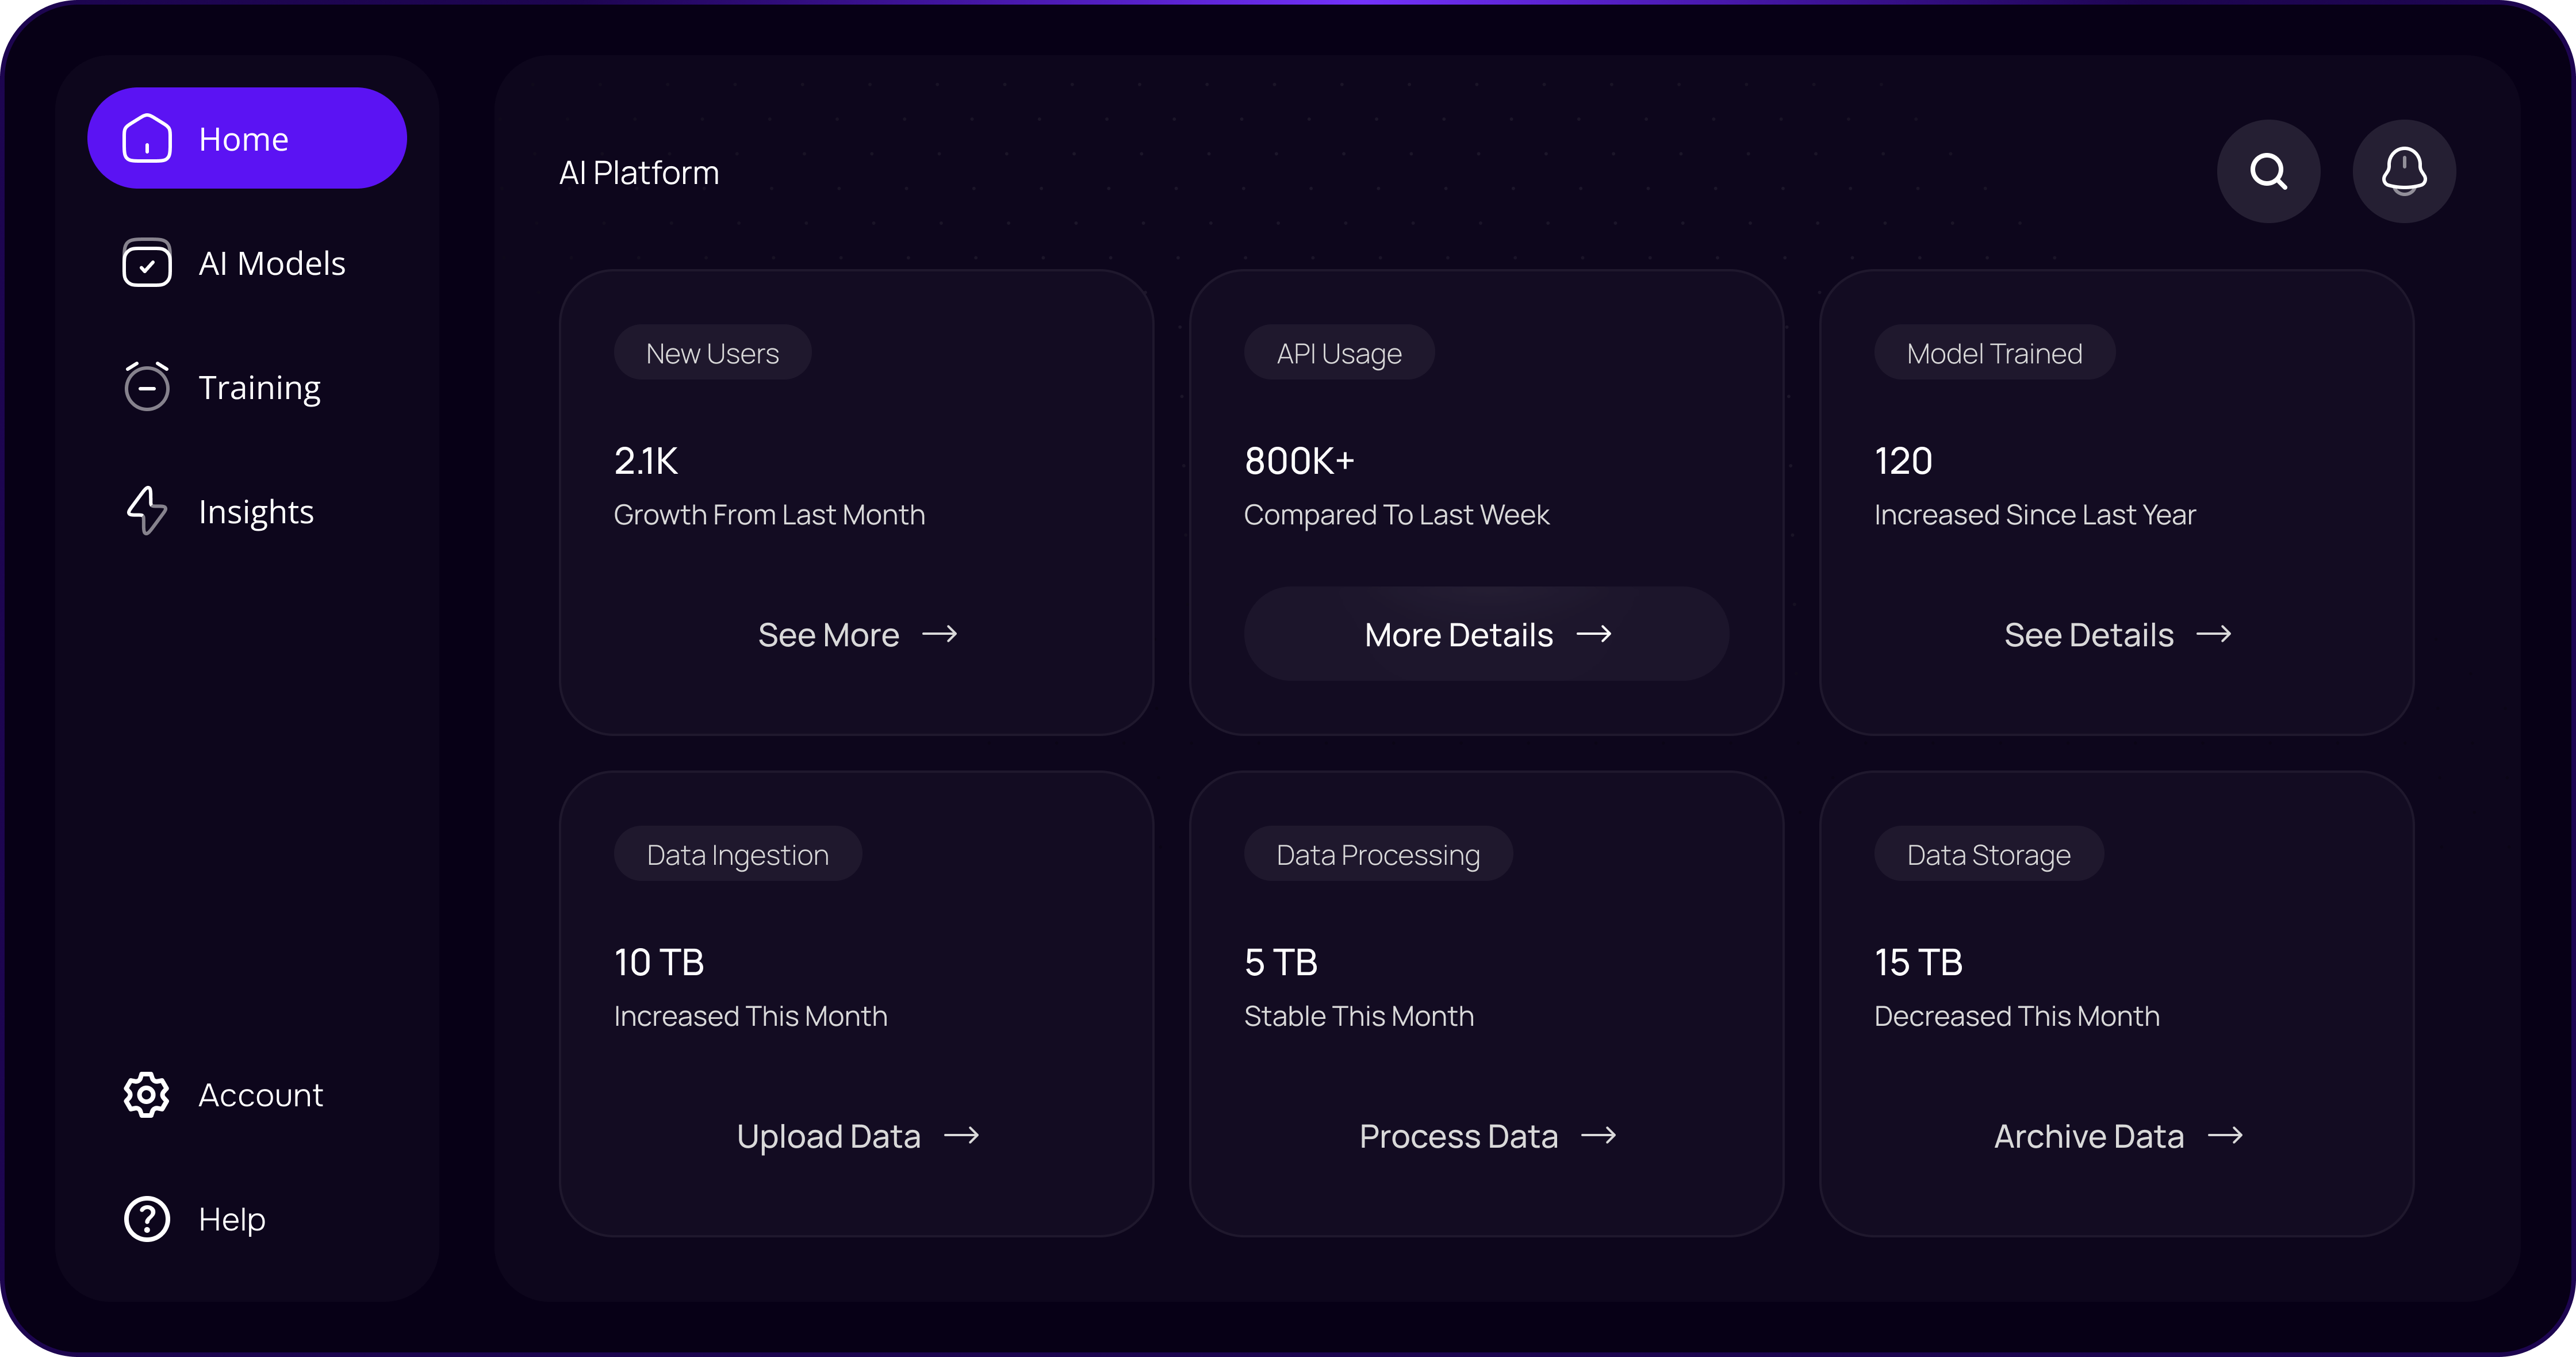Open search using the magnifier icon
Viewport: 2576px width, 1357px height.
coord(2269,171)
